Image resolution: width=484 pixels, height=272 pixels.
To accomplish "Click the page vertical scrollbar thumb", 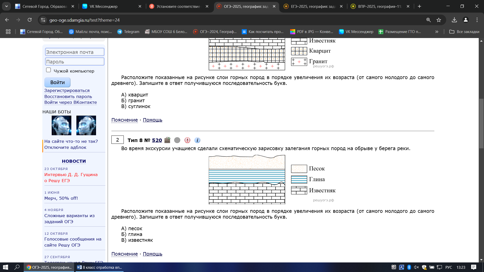I will tap(481, 123).
